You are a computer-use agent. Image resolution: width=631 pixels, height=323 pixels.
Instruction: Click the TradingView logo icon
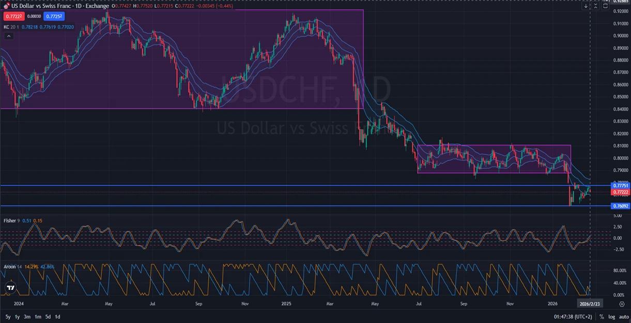click(11, 287)
